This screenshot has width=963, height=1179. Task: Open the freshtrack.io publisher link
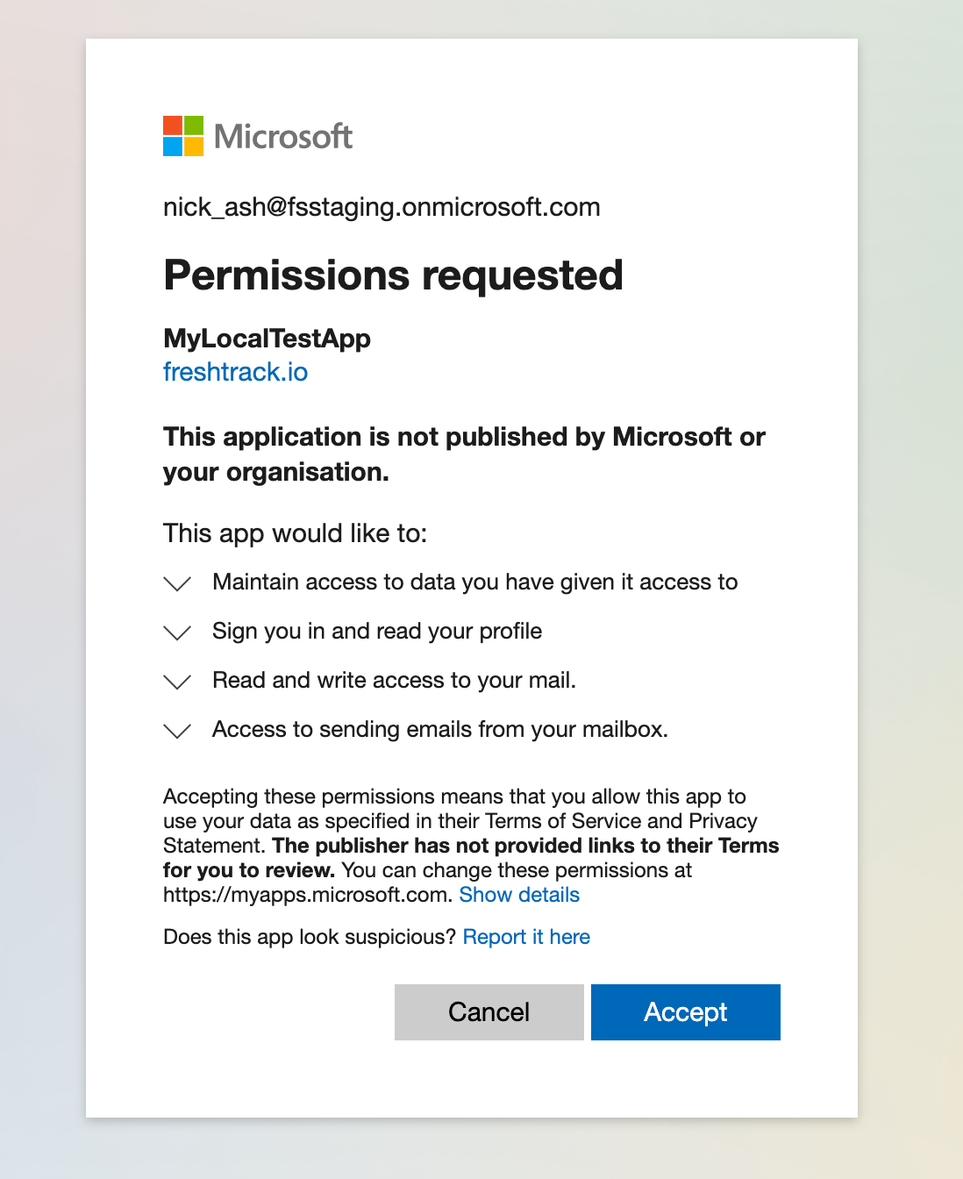235,372
